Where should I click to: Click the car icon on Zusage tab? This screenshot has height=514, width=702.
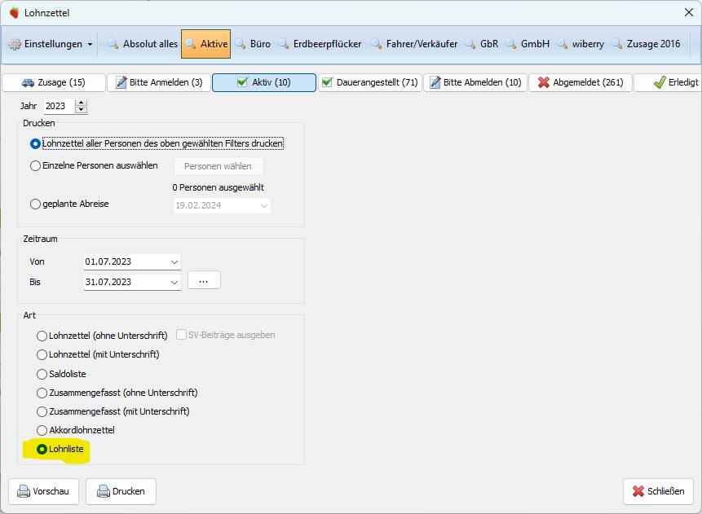(29, 83)
